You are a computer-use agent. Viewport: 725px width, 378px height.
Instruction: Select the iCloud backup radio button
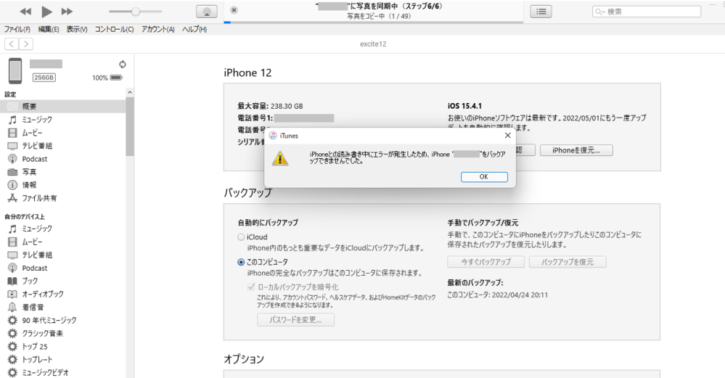pos(242,237)
